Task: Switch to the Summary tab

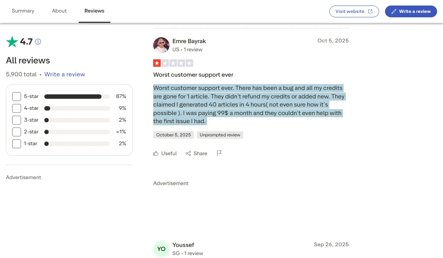Action: (23, 11)
